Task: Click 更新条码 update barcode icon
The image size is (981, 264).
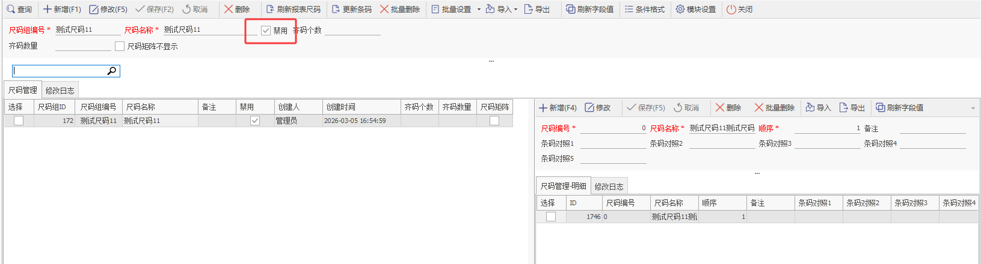Action: 336,9
